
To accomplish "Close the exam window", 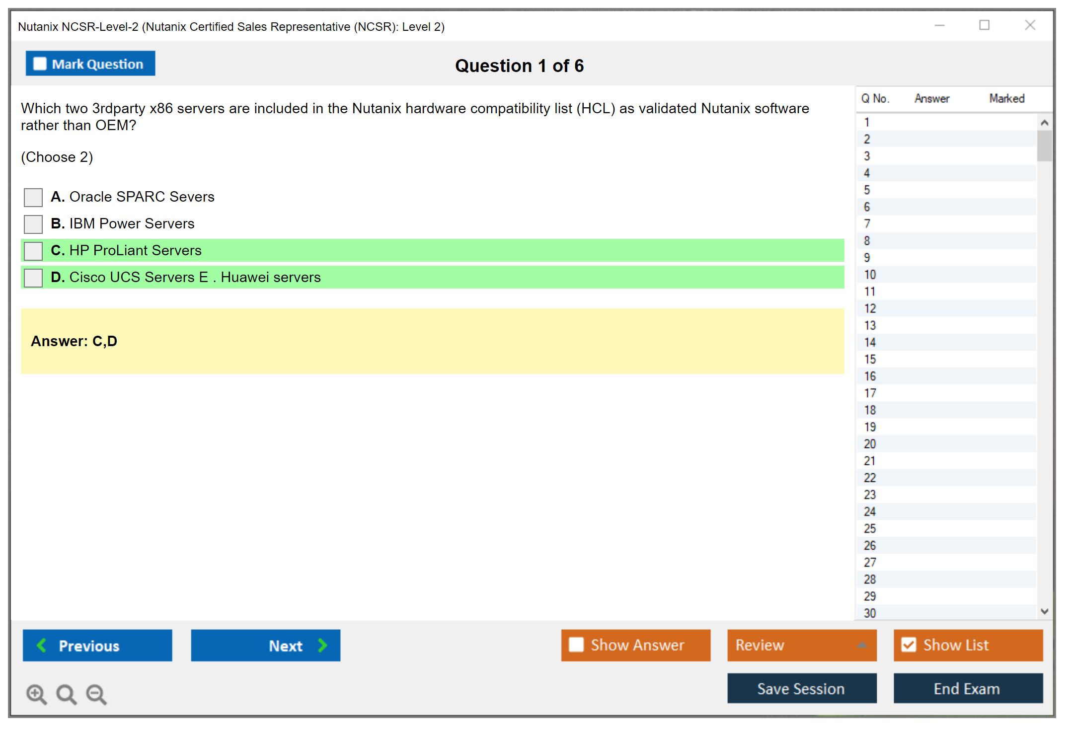I will (x=1030, y=25).
